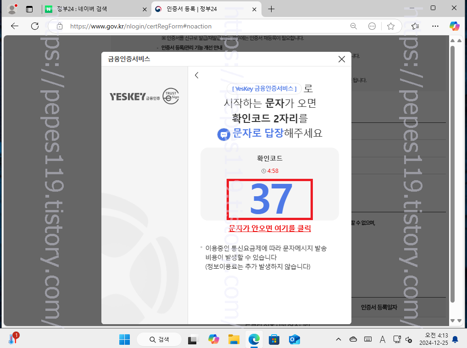
Task: Click the zoom out magnifier icon
Action: coord(354,26)
